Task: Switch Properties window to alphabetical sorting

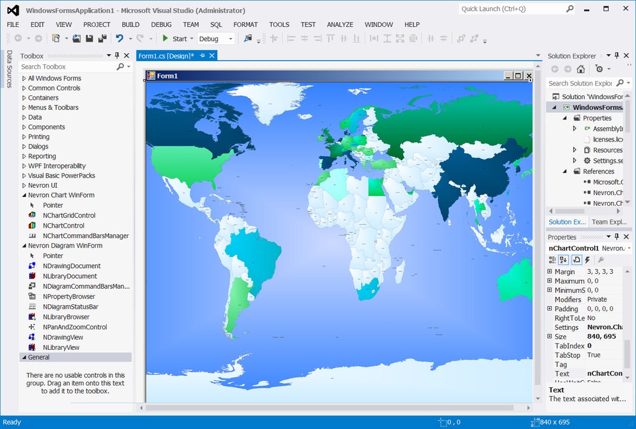Action: pos(564,260)
